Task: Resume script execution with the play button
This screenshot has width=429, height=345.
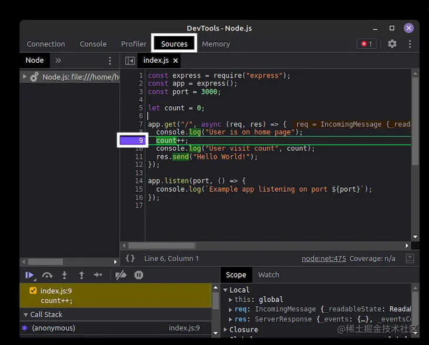Action: pos(29,275)
